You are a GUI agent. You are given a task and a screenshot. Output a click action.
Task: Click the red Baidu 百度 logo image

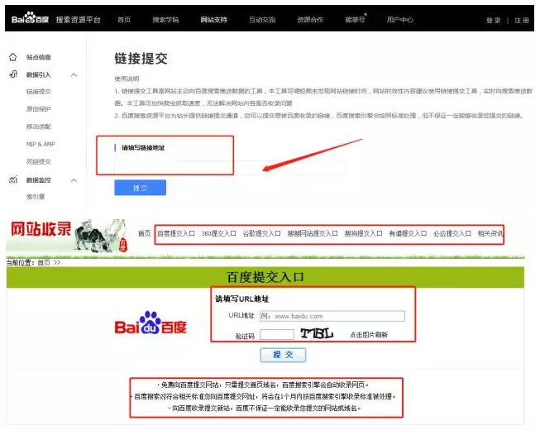point(151,323)
